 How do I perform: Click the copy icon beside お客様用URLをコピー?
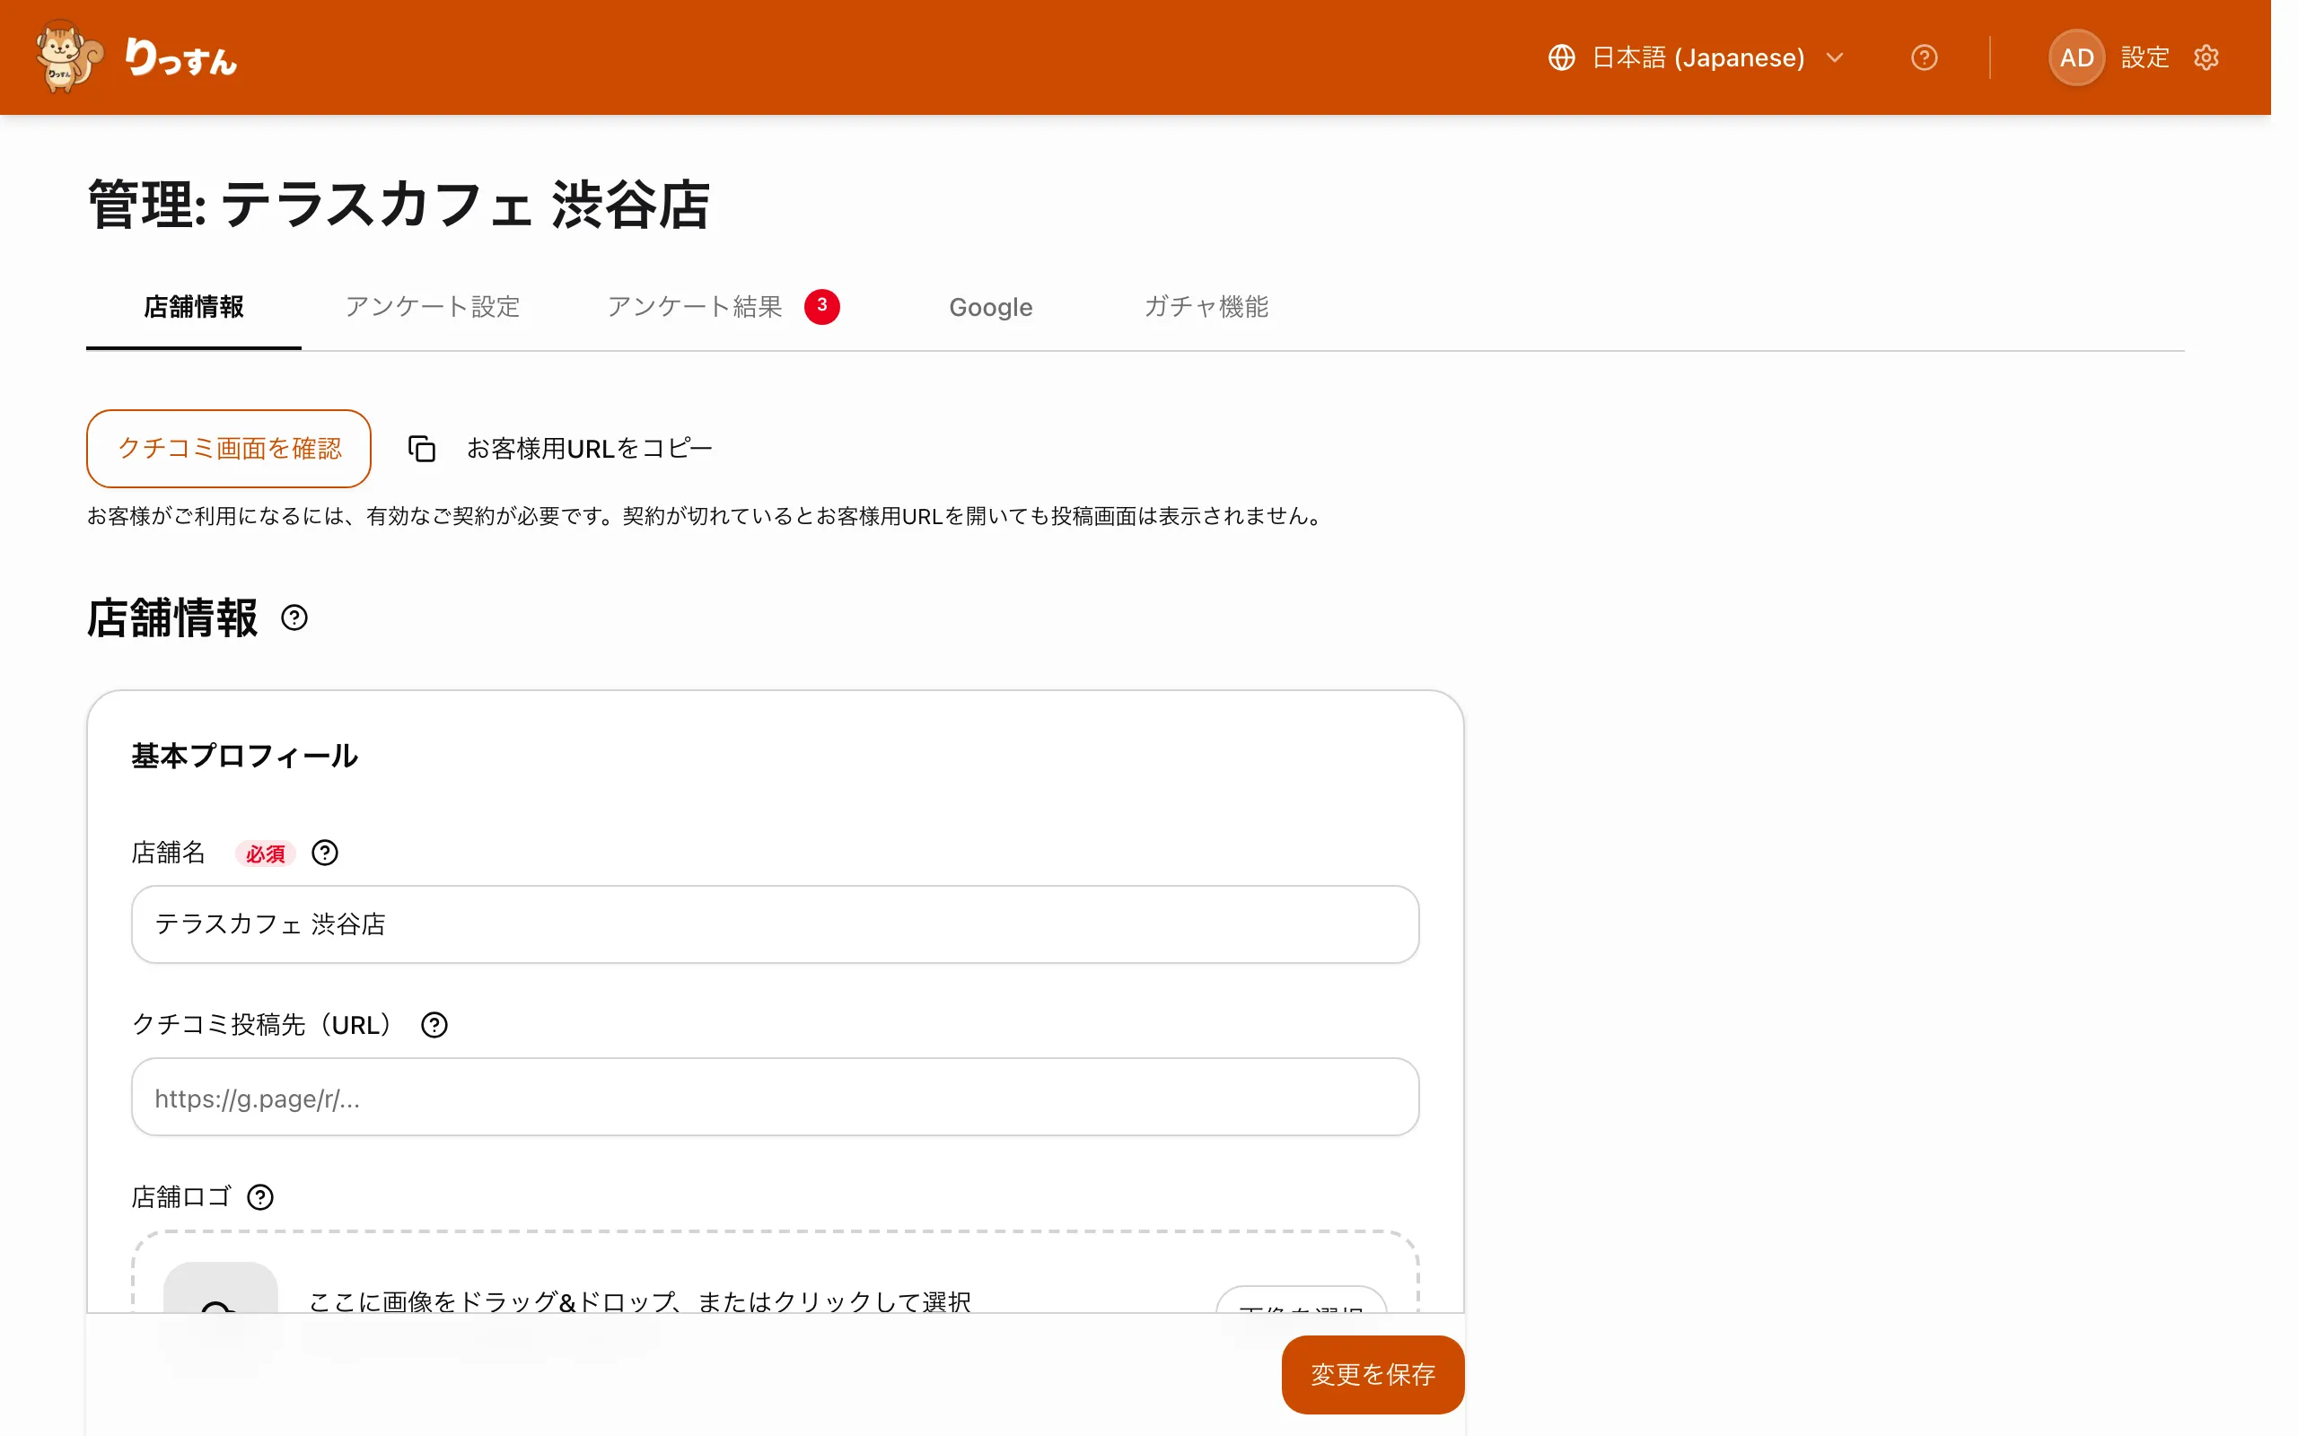tap(422, 448)
